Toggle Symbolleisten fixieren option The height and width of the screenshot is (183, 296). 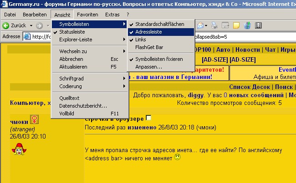(x=159, y=59)
